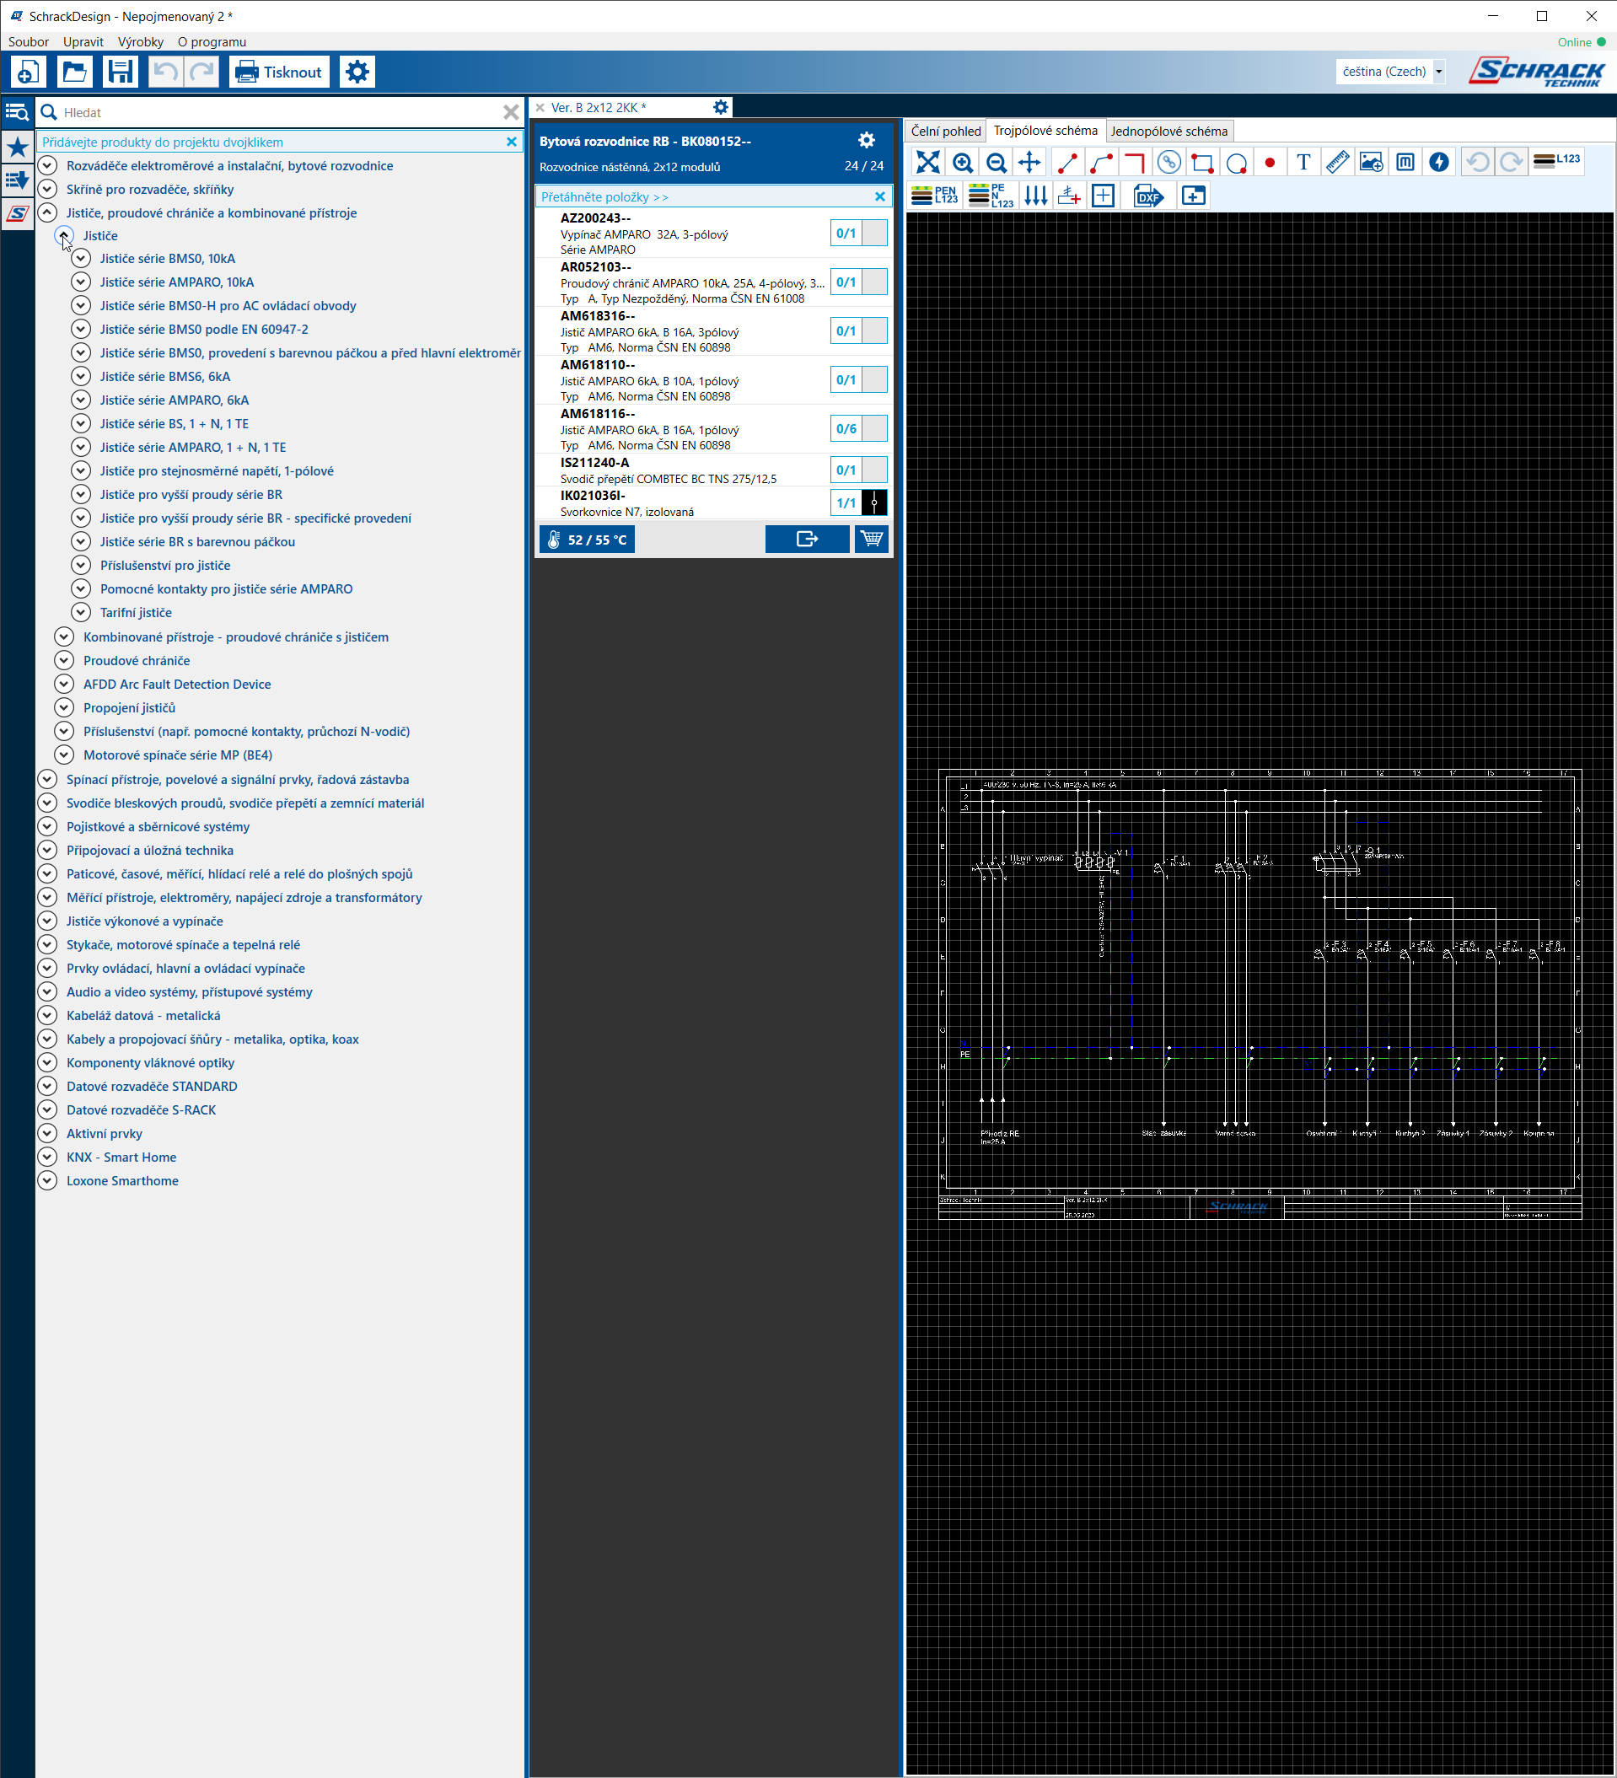
Task: Dismiss the 'Přidávejte produkty' hint
Action: pyautogui.click(x=512, y=142)
